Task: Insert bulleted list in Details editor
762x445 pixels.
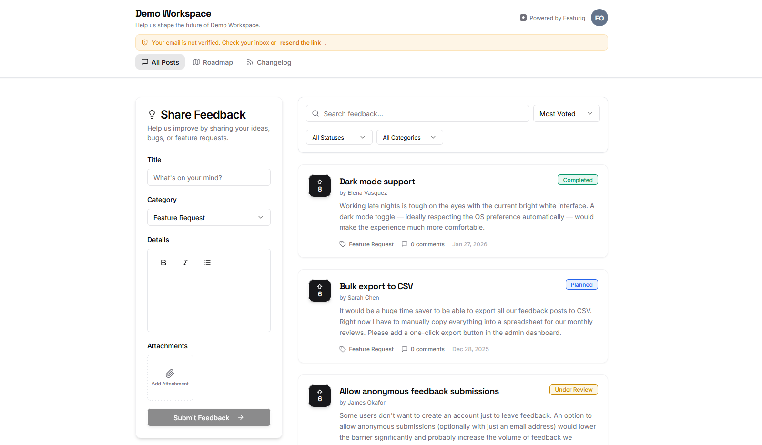Action: tap(207, 263)
